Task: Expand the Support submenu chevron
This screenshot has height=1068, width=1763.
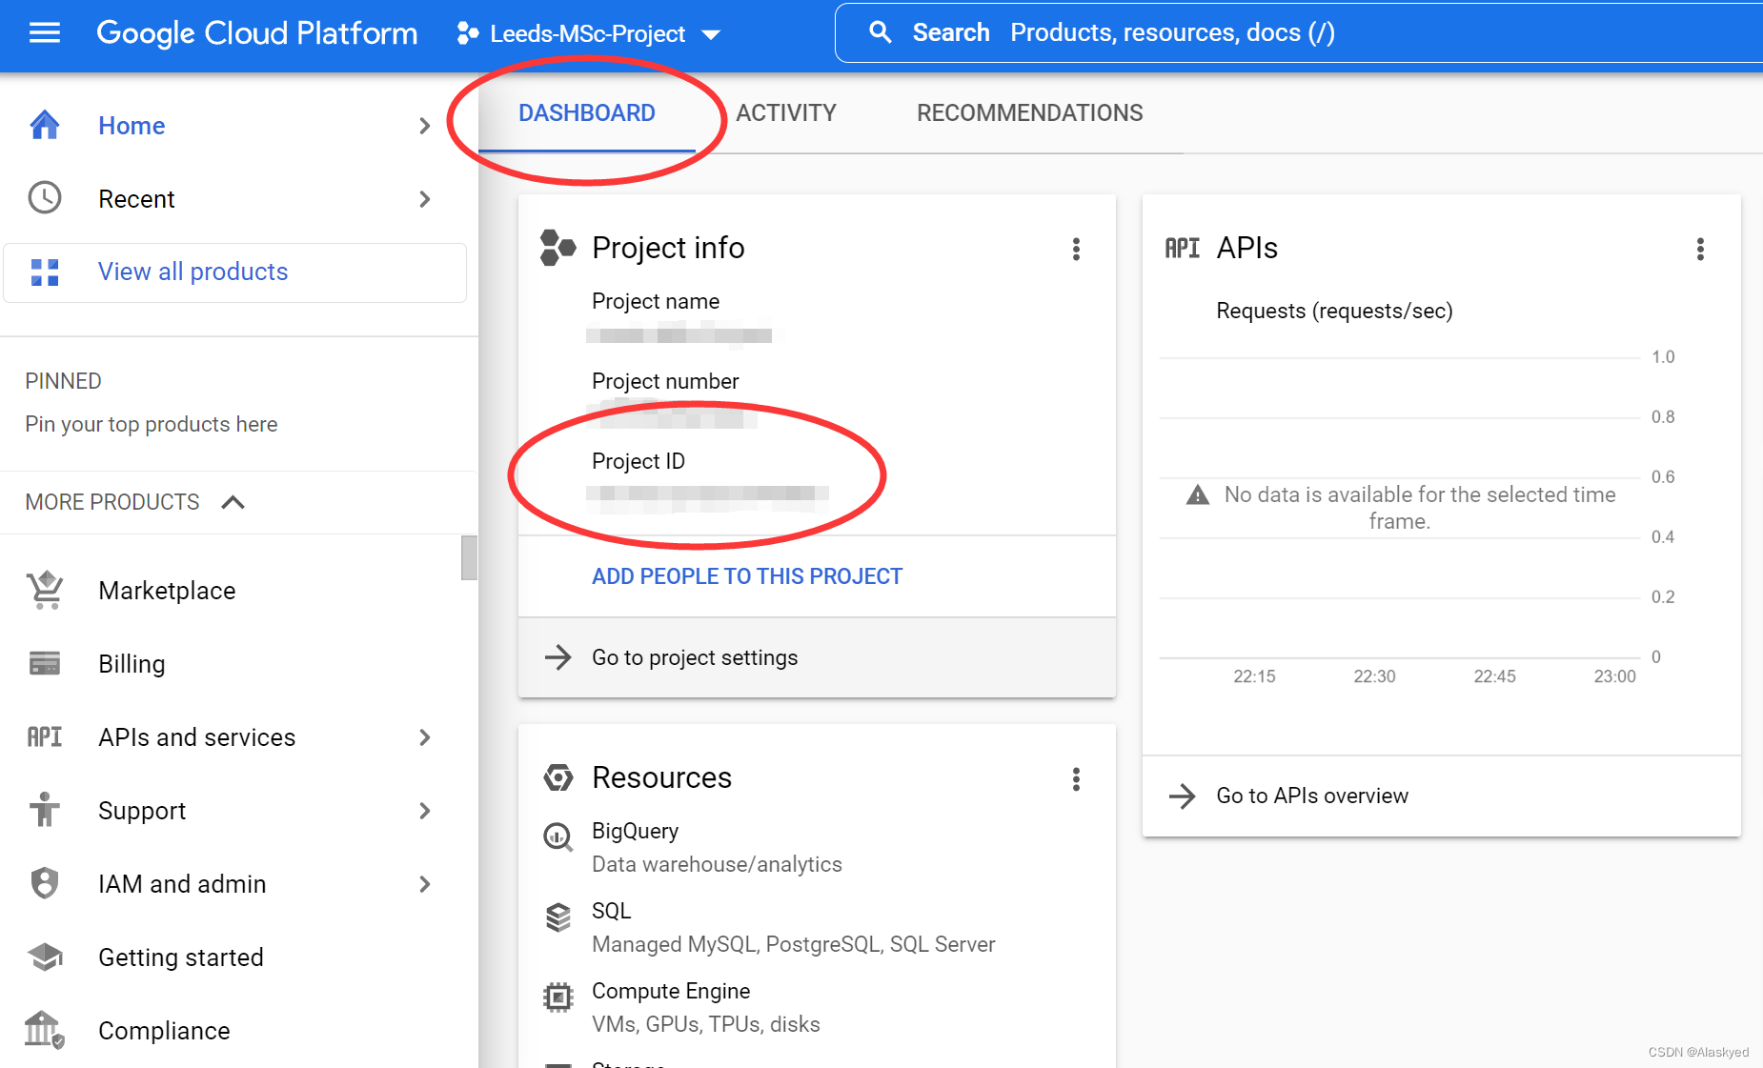Action: pos(425,811)
